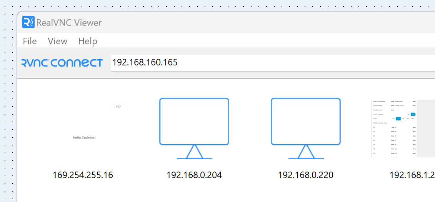Click the label 169.254.255.16
The height and width of the screenshot is (202, 435).
pyautogui.click(x=83, y=175)
